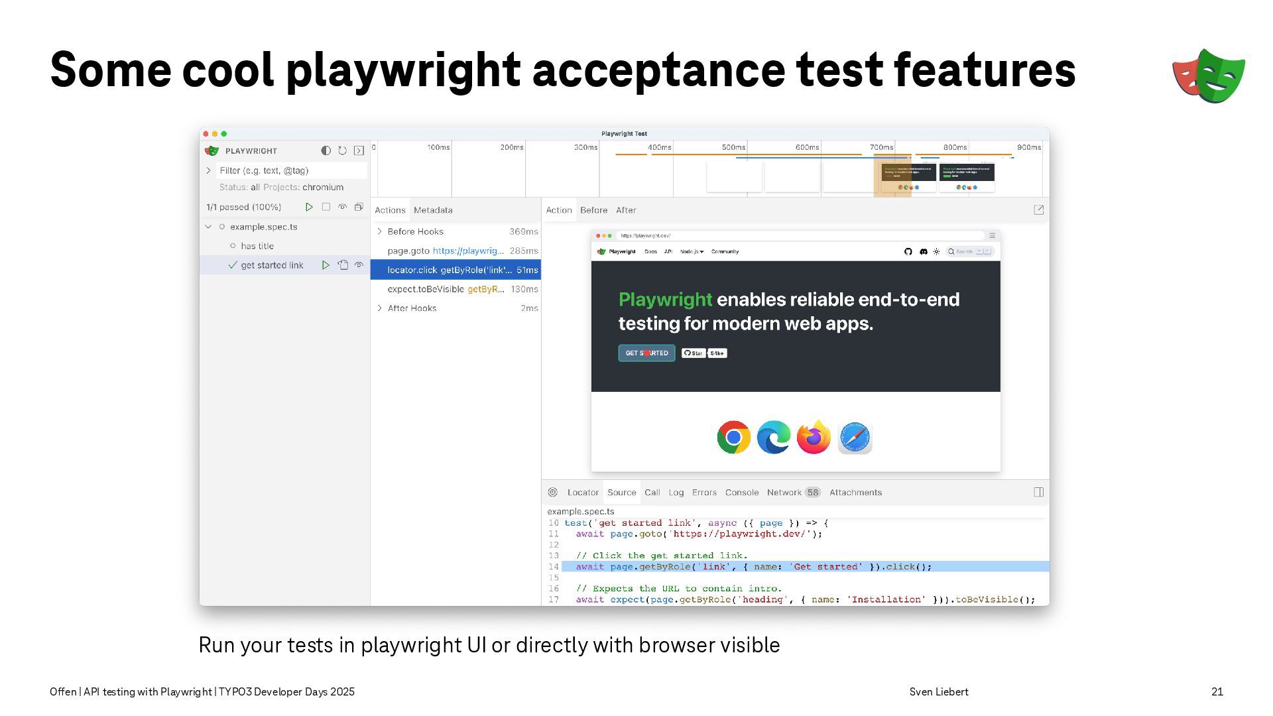
Task: Expand the Before Hooks action
Action: [379, 231]
